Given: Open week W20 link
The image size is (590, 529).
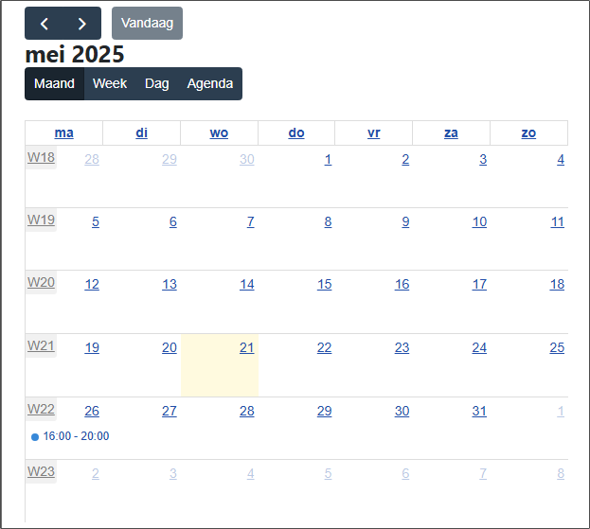Looking at the screenshot, I should point(41,283).
